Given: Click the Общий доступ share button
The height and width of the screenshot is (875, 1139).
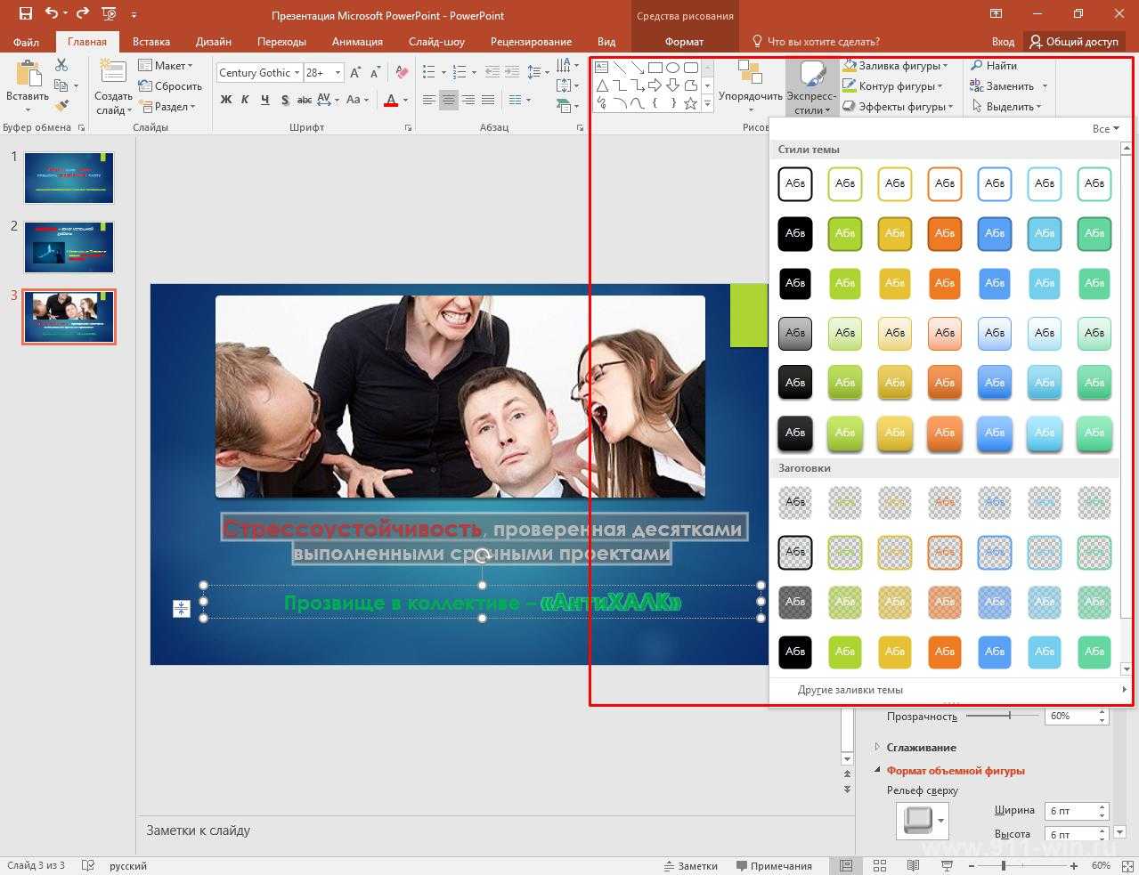Looking at the screenshot, I should [1073, 42].
